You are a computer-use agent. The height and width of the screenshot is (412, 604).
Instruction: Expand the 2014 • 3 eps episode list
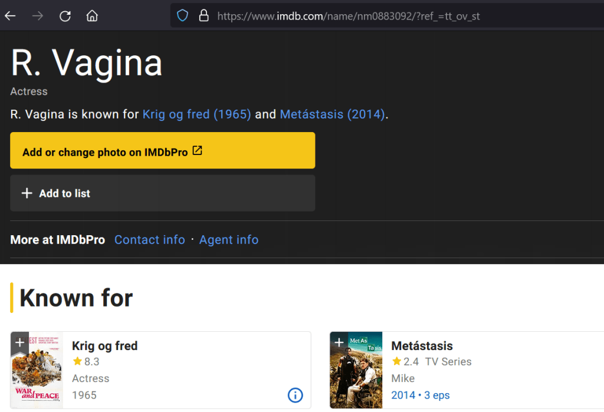[420, 395]
